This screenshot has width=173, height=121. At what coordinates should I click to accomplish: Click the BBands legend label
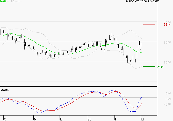tap(15, 1)
